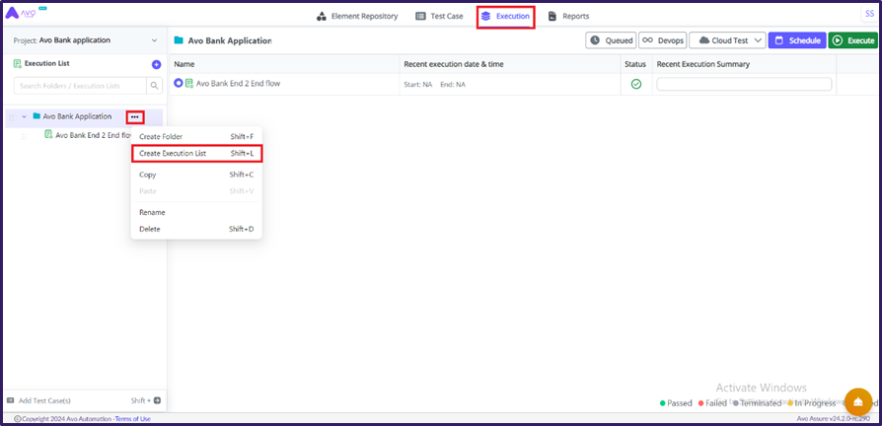Image resolution: width=882 pixels, height=426 pixels.
Task: Open the three-dots menu for Avo Bank Application
Action: click(134, 117)
